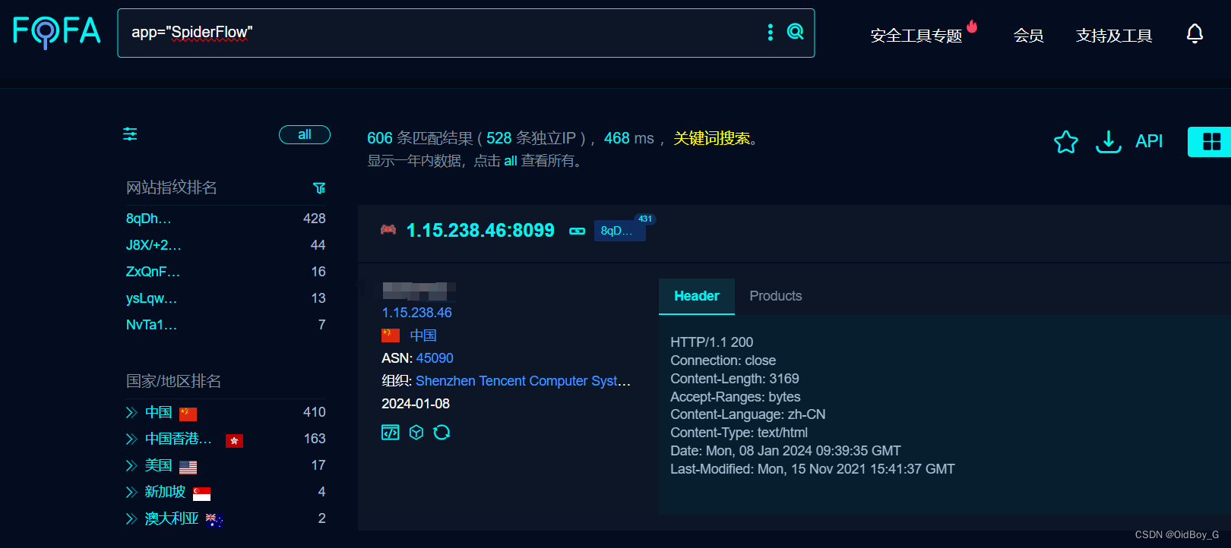Click the FOFA logo
The image size is (1231, 548).
pyautogui.click(x=57, y=32)
